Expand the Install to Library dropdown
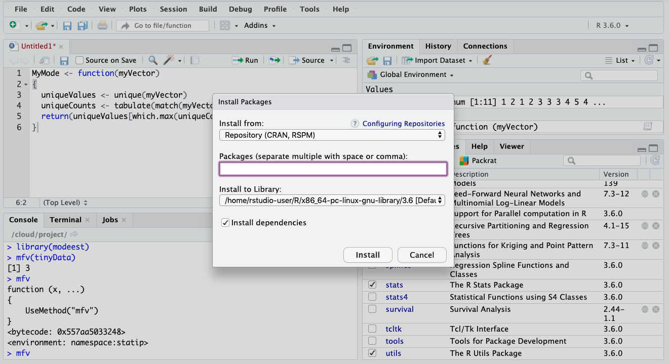Viewport: 669px width, 364px height. (x=332, y=200)
